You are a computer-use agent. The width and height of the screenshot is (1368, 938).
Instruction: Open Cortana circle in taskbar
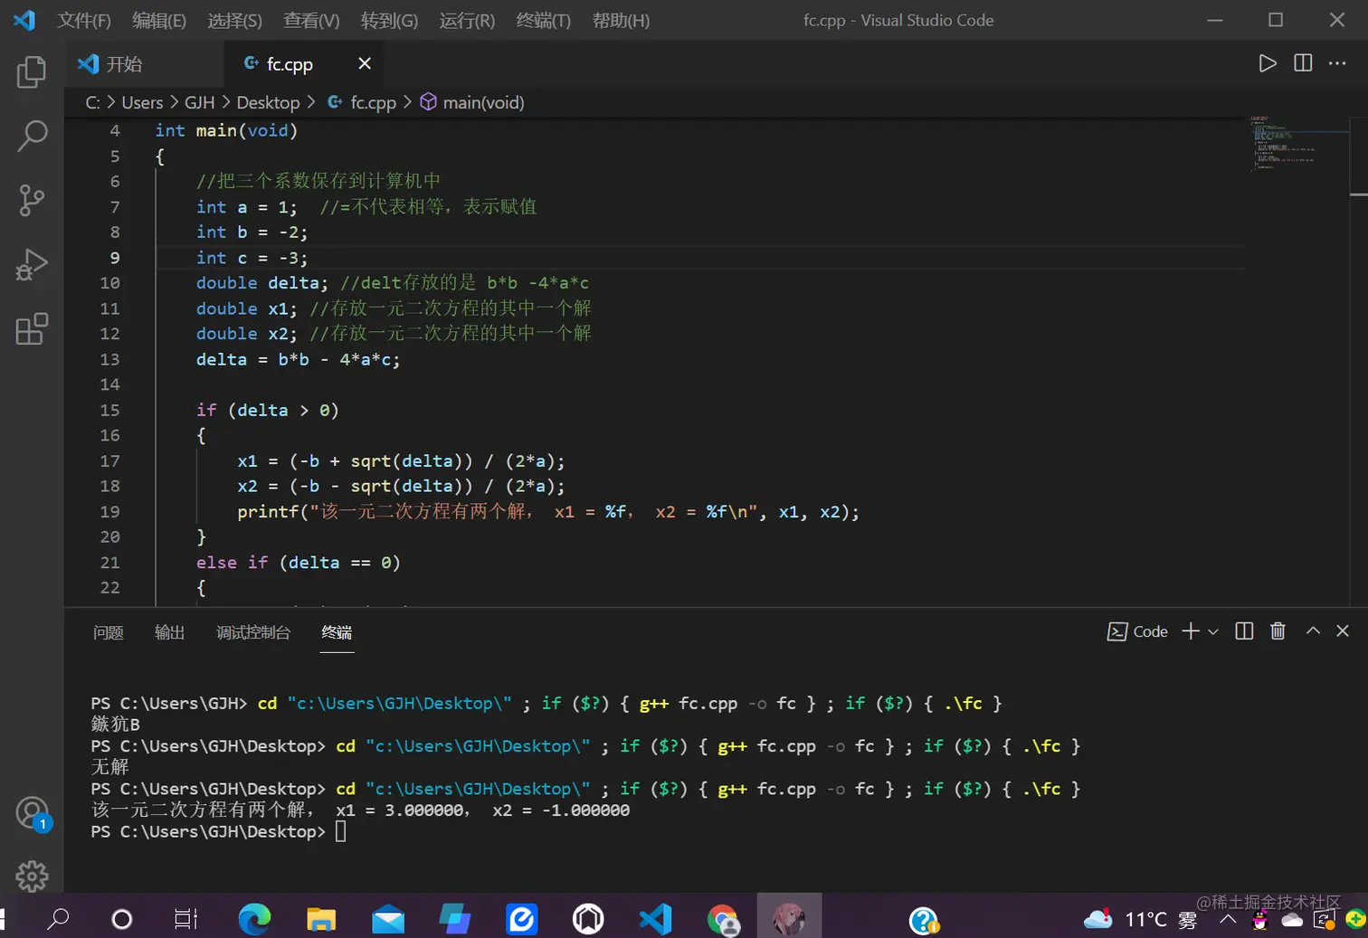tap(121, 919)
